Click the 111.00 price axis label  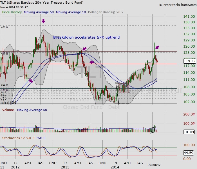click(189, 80)
